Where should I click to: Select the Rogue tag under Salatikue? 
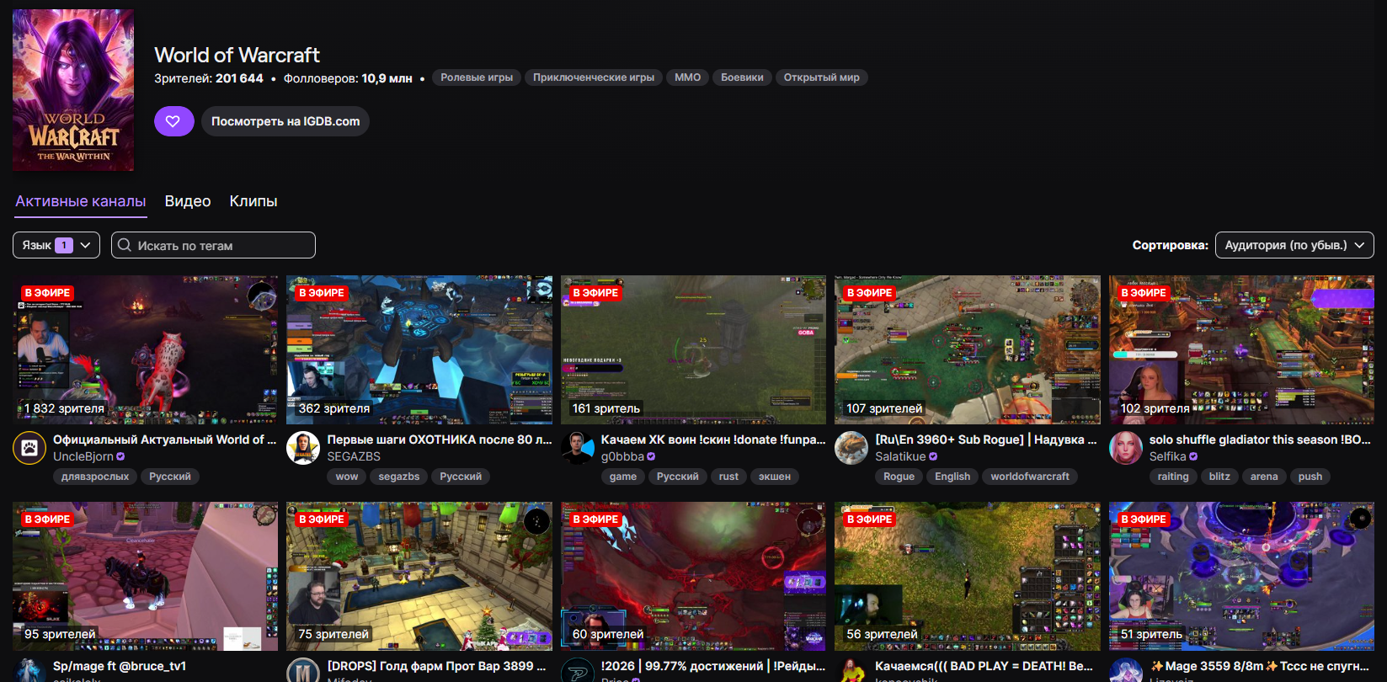pyautogui.click(x=899, y=477)
